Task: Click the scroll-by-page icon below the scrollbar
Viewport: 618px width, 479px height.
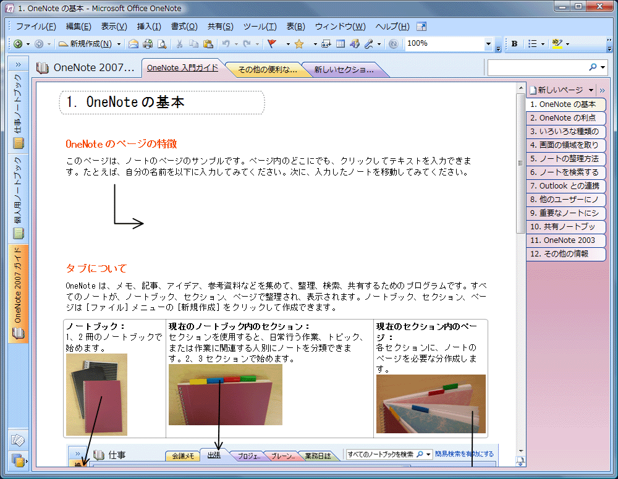Action: [520, 461]
